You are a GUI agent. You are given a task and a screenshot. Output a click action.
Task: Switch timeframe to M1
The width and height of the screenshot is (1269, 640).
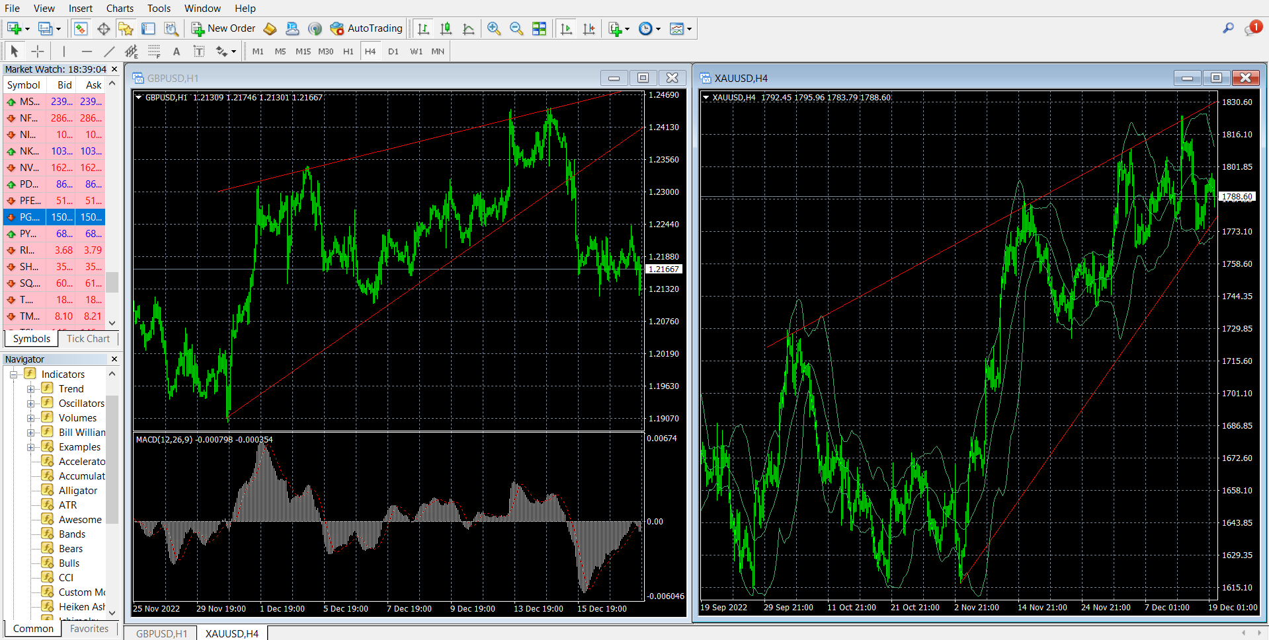click(258, 52)
